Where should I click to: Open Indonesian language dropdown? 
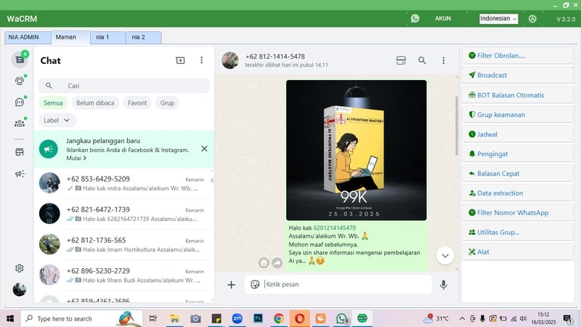click(x=498, y=19)
